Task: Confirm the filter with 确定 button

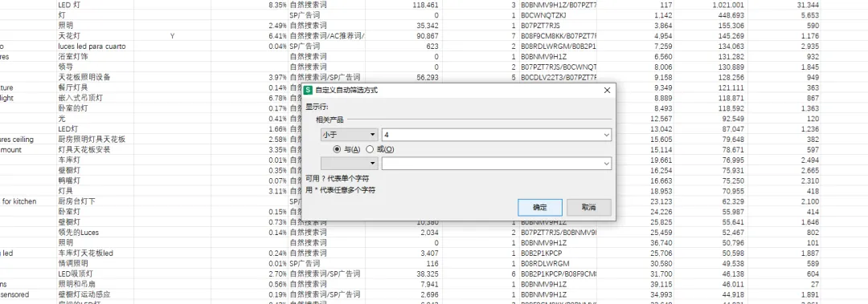Action: pos(540,207)
